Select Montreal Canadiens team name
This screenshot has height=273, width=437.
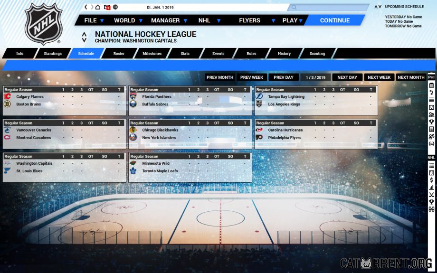(34, 138)
